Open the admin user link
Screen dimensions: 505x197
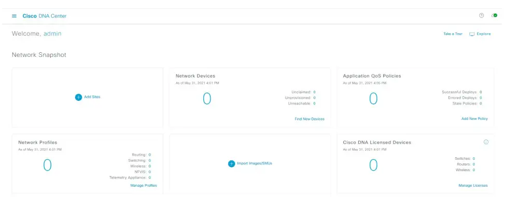[x=52, y=34]
